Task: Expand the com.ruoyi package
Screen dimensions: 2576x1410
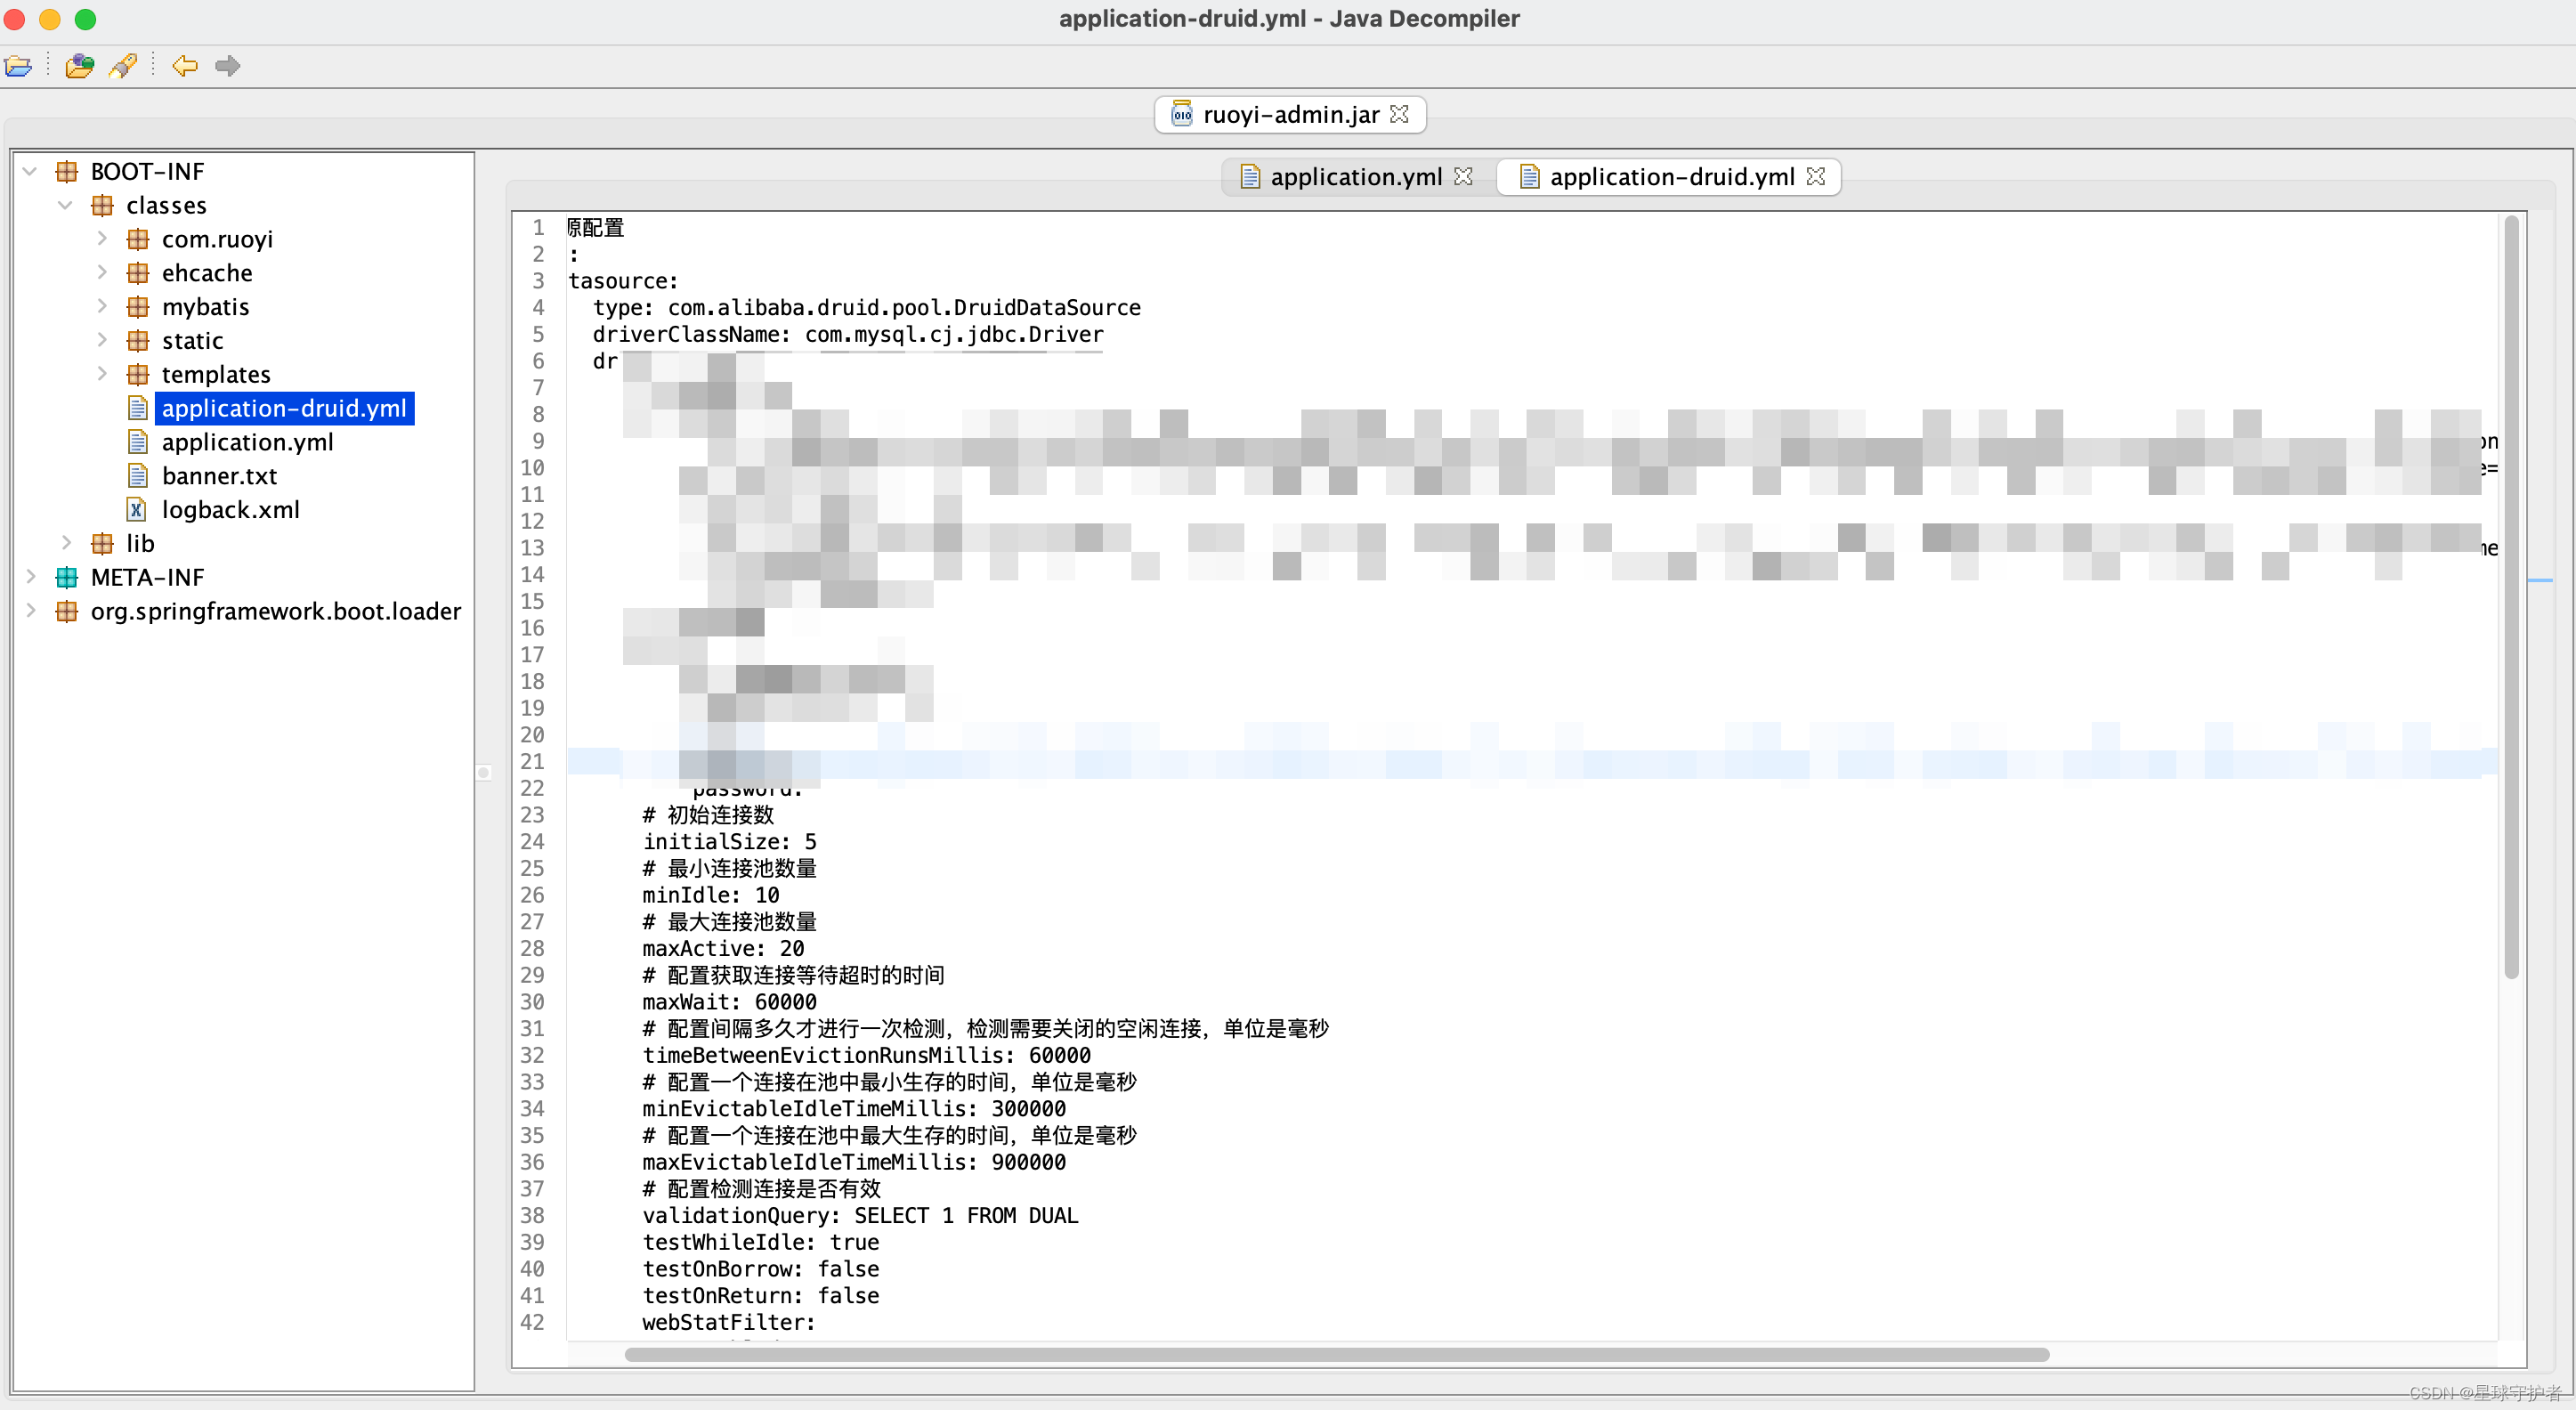Action: pyautogui.click(x=102, y=239)
